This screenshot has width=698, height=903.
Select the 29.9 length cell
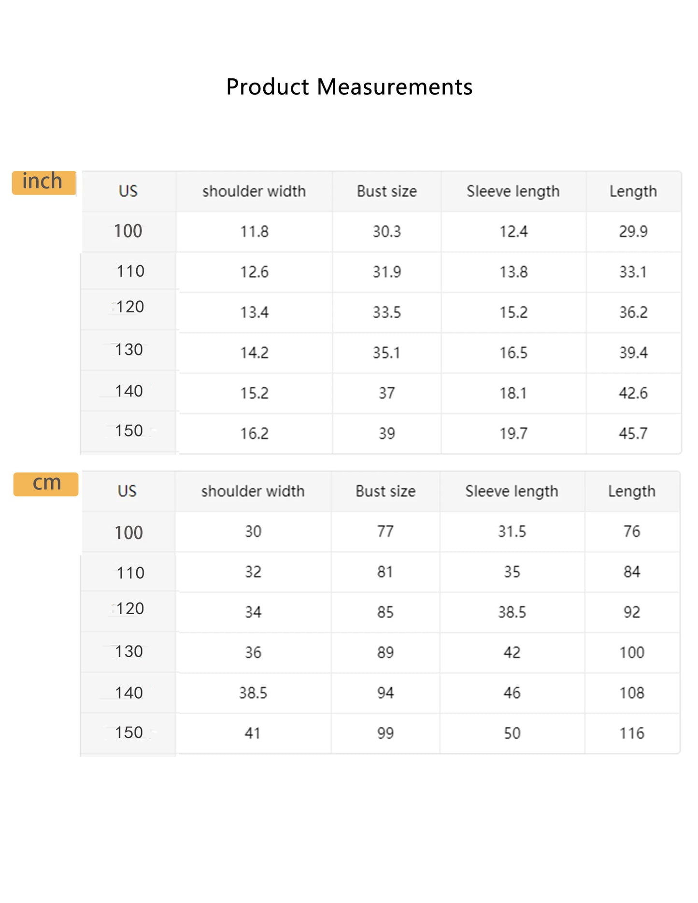[633, 232]
